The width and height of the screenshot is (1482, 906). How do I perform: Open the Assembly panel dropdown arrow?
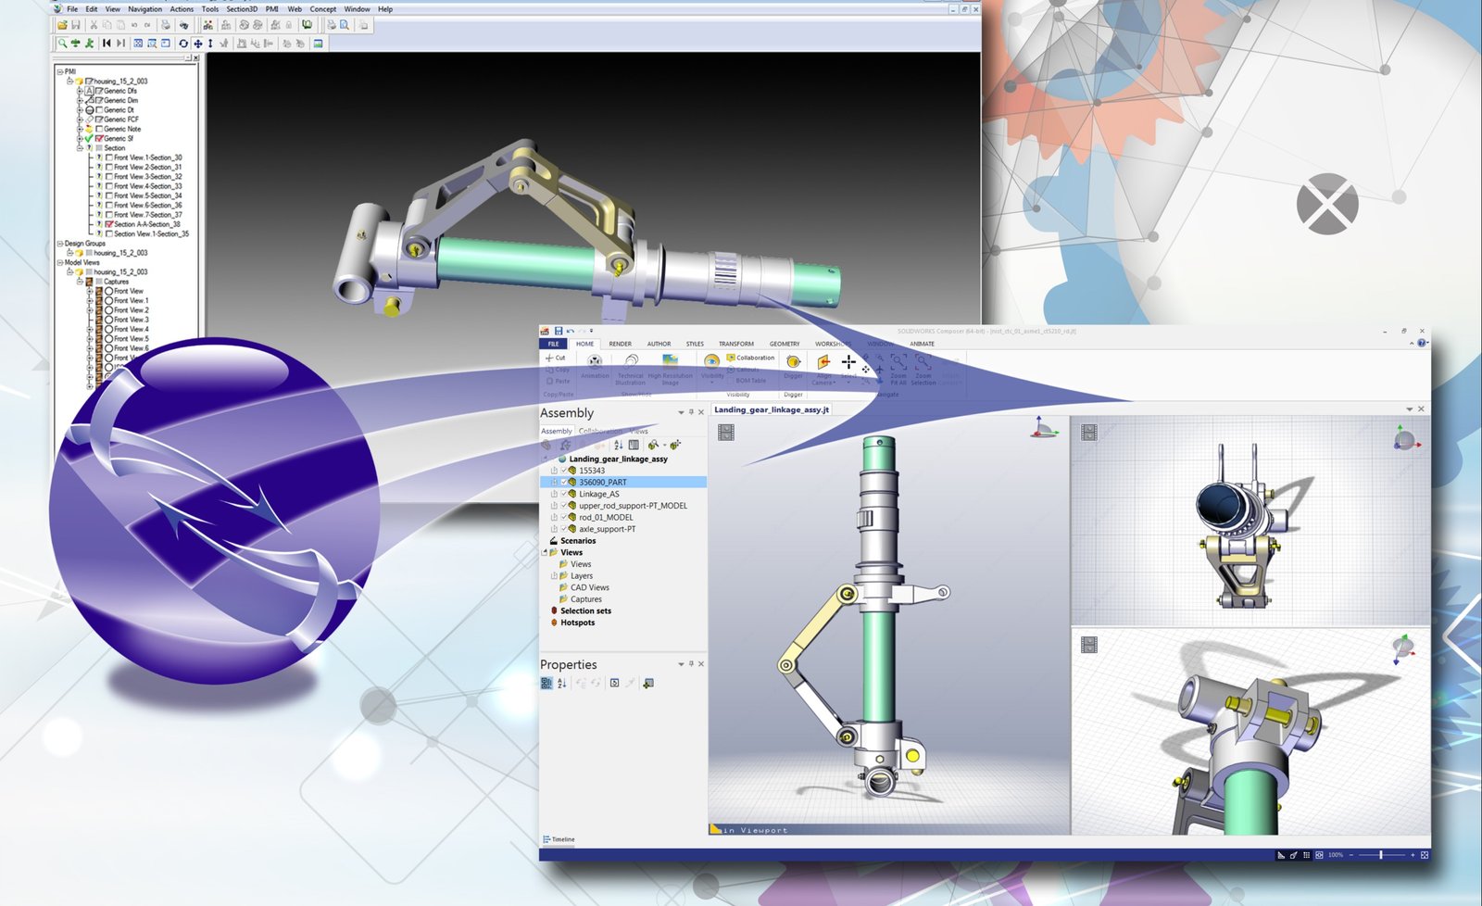tap(682, 412)
